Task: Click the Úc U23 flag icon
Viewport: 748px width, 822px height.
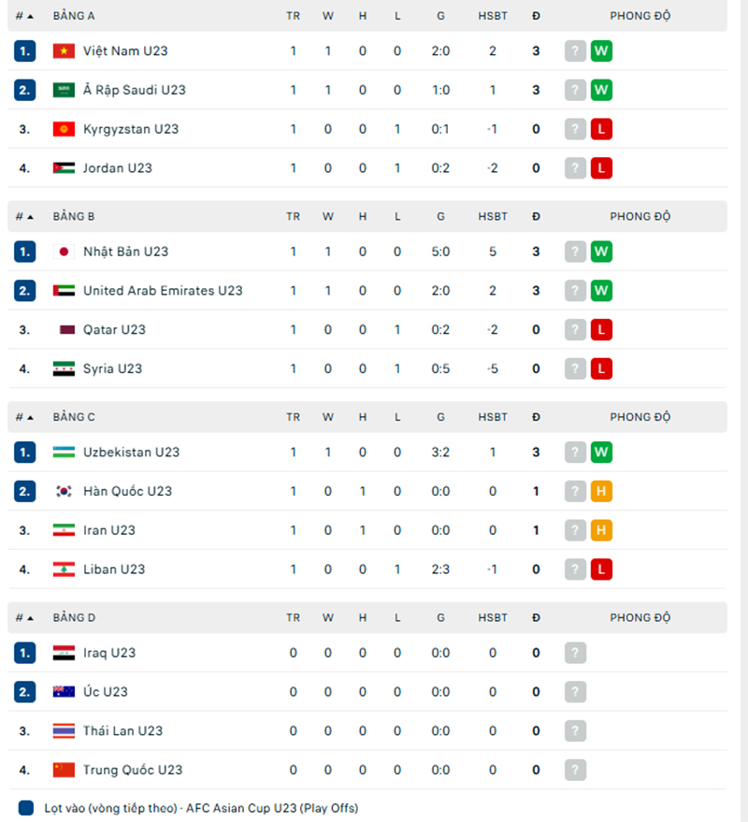Action: pyautogui.click(x=64, y=692)
